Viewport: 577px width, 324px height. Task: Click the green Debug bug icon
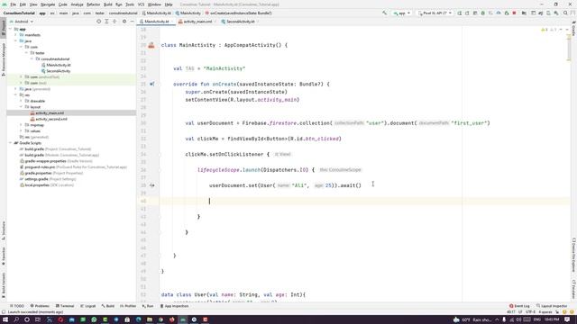point(483,13)
